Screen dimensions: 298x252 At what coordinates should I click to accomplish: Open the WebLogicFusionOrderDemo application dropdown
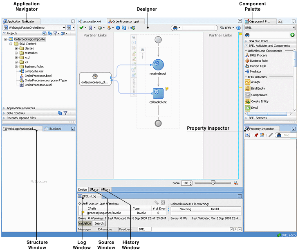click(64, 27)
